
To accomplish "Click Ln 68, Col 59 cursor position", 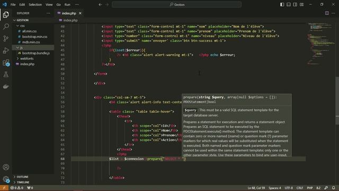I will pos(256,188).
